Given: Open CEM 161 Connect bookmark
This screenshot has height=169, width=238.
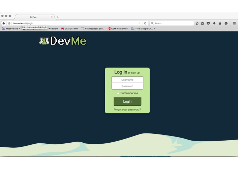Looking at the screenshot, I should pyautogui.click(x=118, y=29).
